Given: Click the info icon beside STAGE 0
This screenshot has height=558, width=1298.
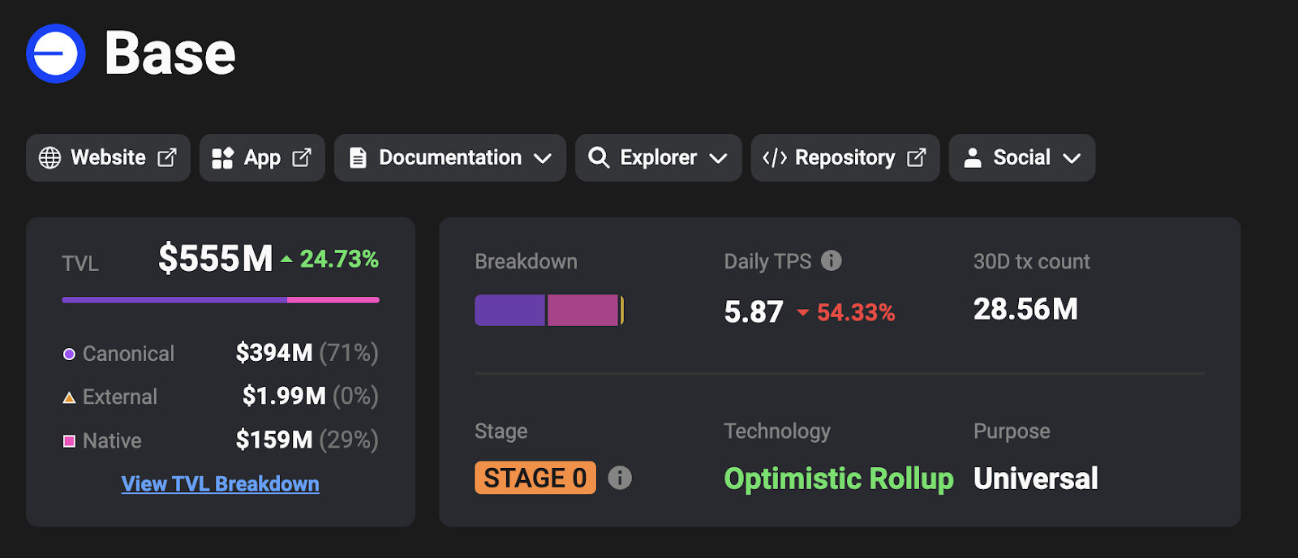Looking at the screenshot, I should coord(620,478).
